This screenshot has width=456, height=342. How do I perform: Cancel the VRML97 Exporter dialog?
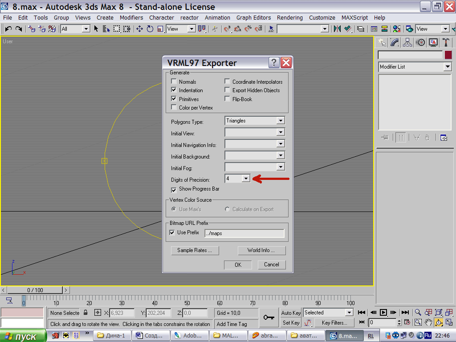[272, 265]
